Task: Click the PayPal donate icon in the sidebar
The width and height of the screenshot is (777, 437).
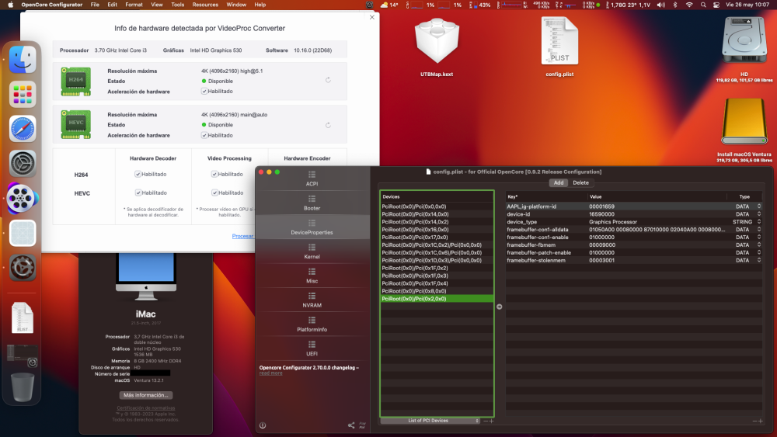Action: [x=362, y=425]
